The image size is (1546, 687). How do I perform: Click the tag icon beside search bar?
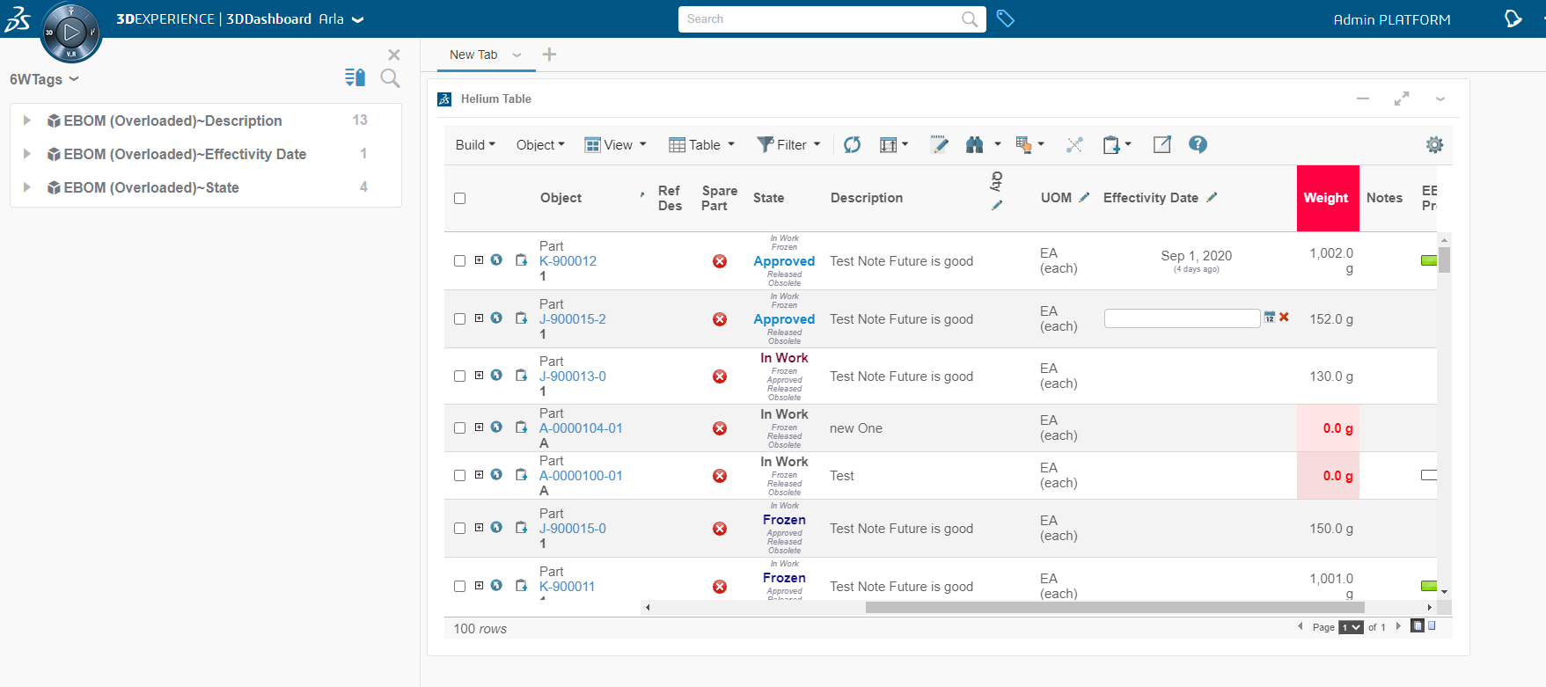click(x=1006, y=18)
